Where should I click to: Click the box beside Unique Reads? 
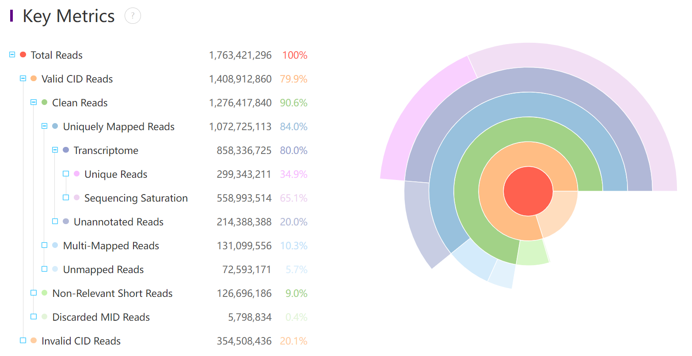tap(66, 174)
